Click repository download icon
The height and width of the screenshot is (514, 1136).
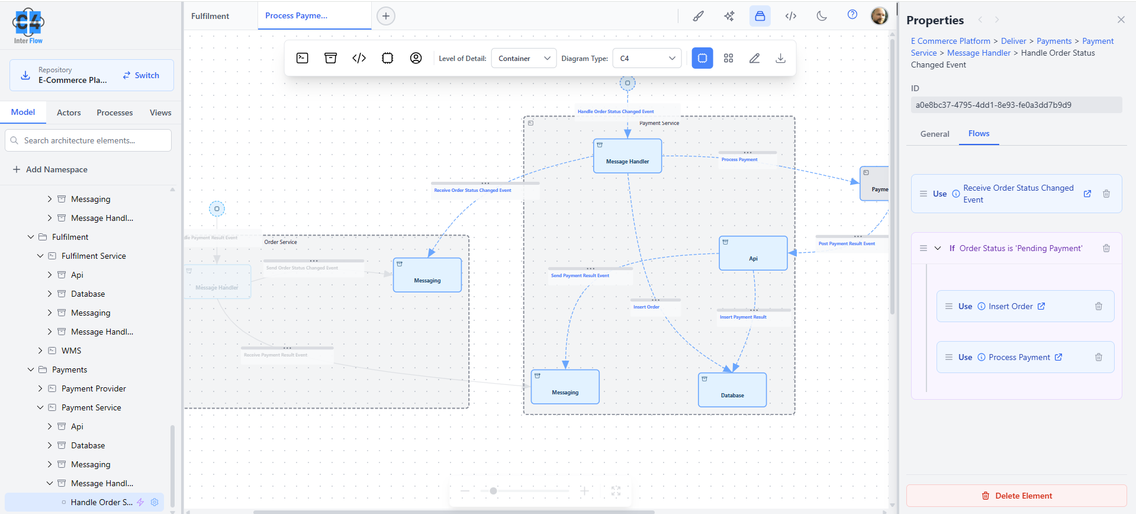(25, 75)
